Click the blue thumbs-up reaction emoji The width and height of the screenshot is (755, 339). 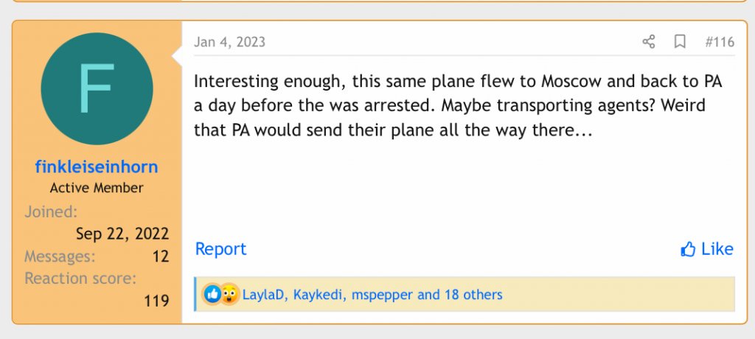(x=212, y=295)
